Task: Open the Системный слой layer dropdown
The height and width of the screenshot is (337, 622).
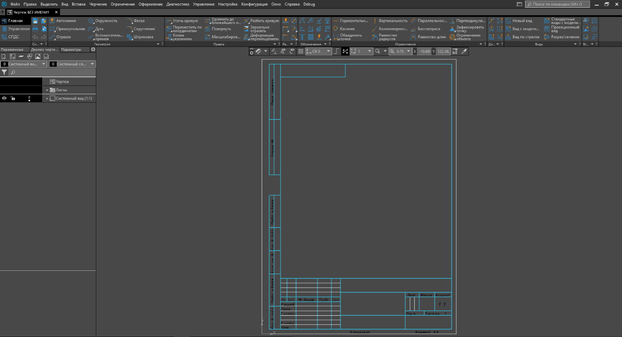Action: click(x=72, y=64)
